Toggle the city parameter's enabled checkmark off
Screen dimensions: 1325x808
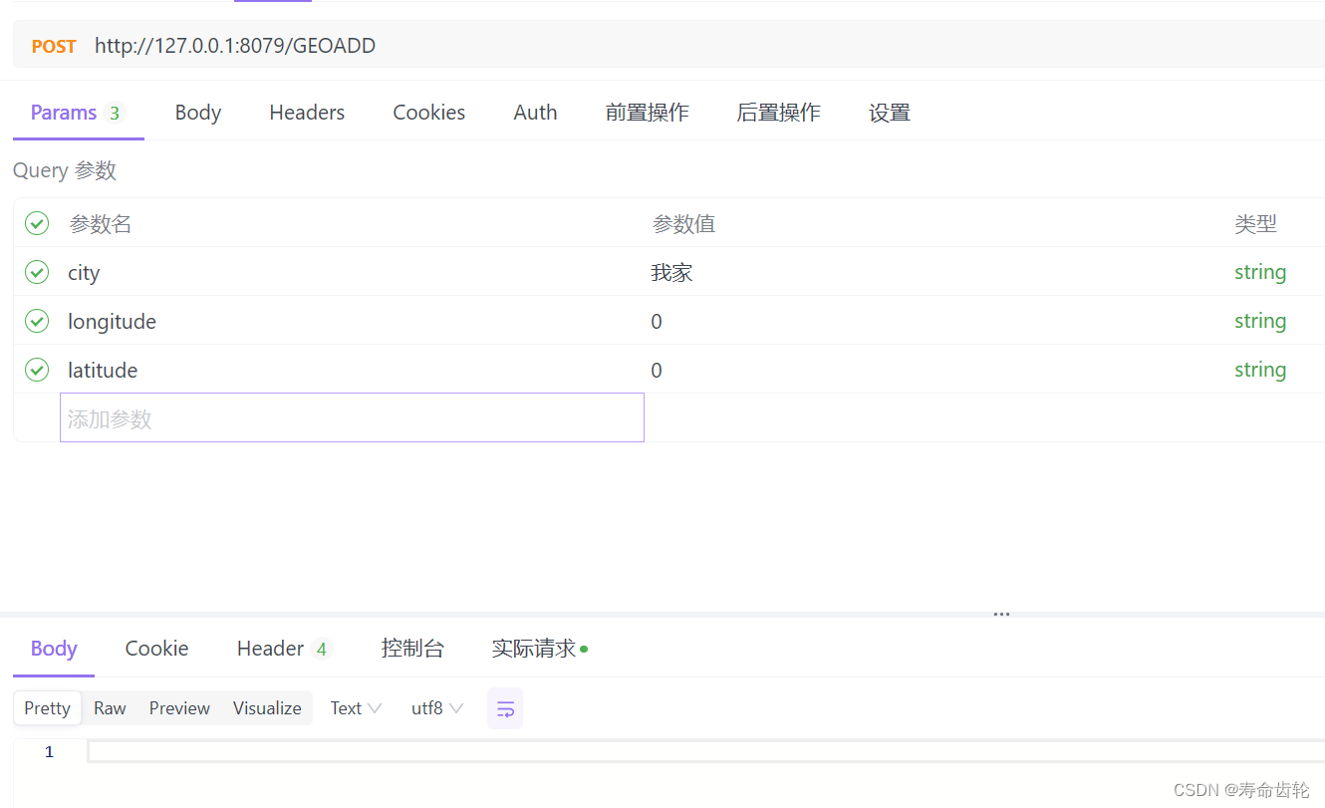37,272
